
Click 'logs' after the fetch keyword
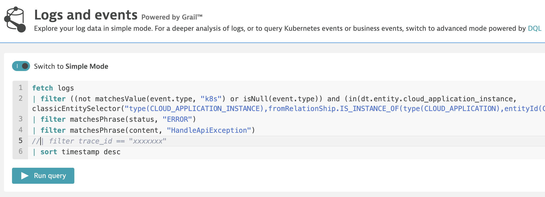tap(66, 88)
